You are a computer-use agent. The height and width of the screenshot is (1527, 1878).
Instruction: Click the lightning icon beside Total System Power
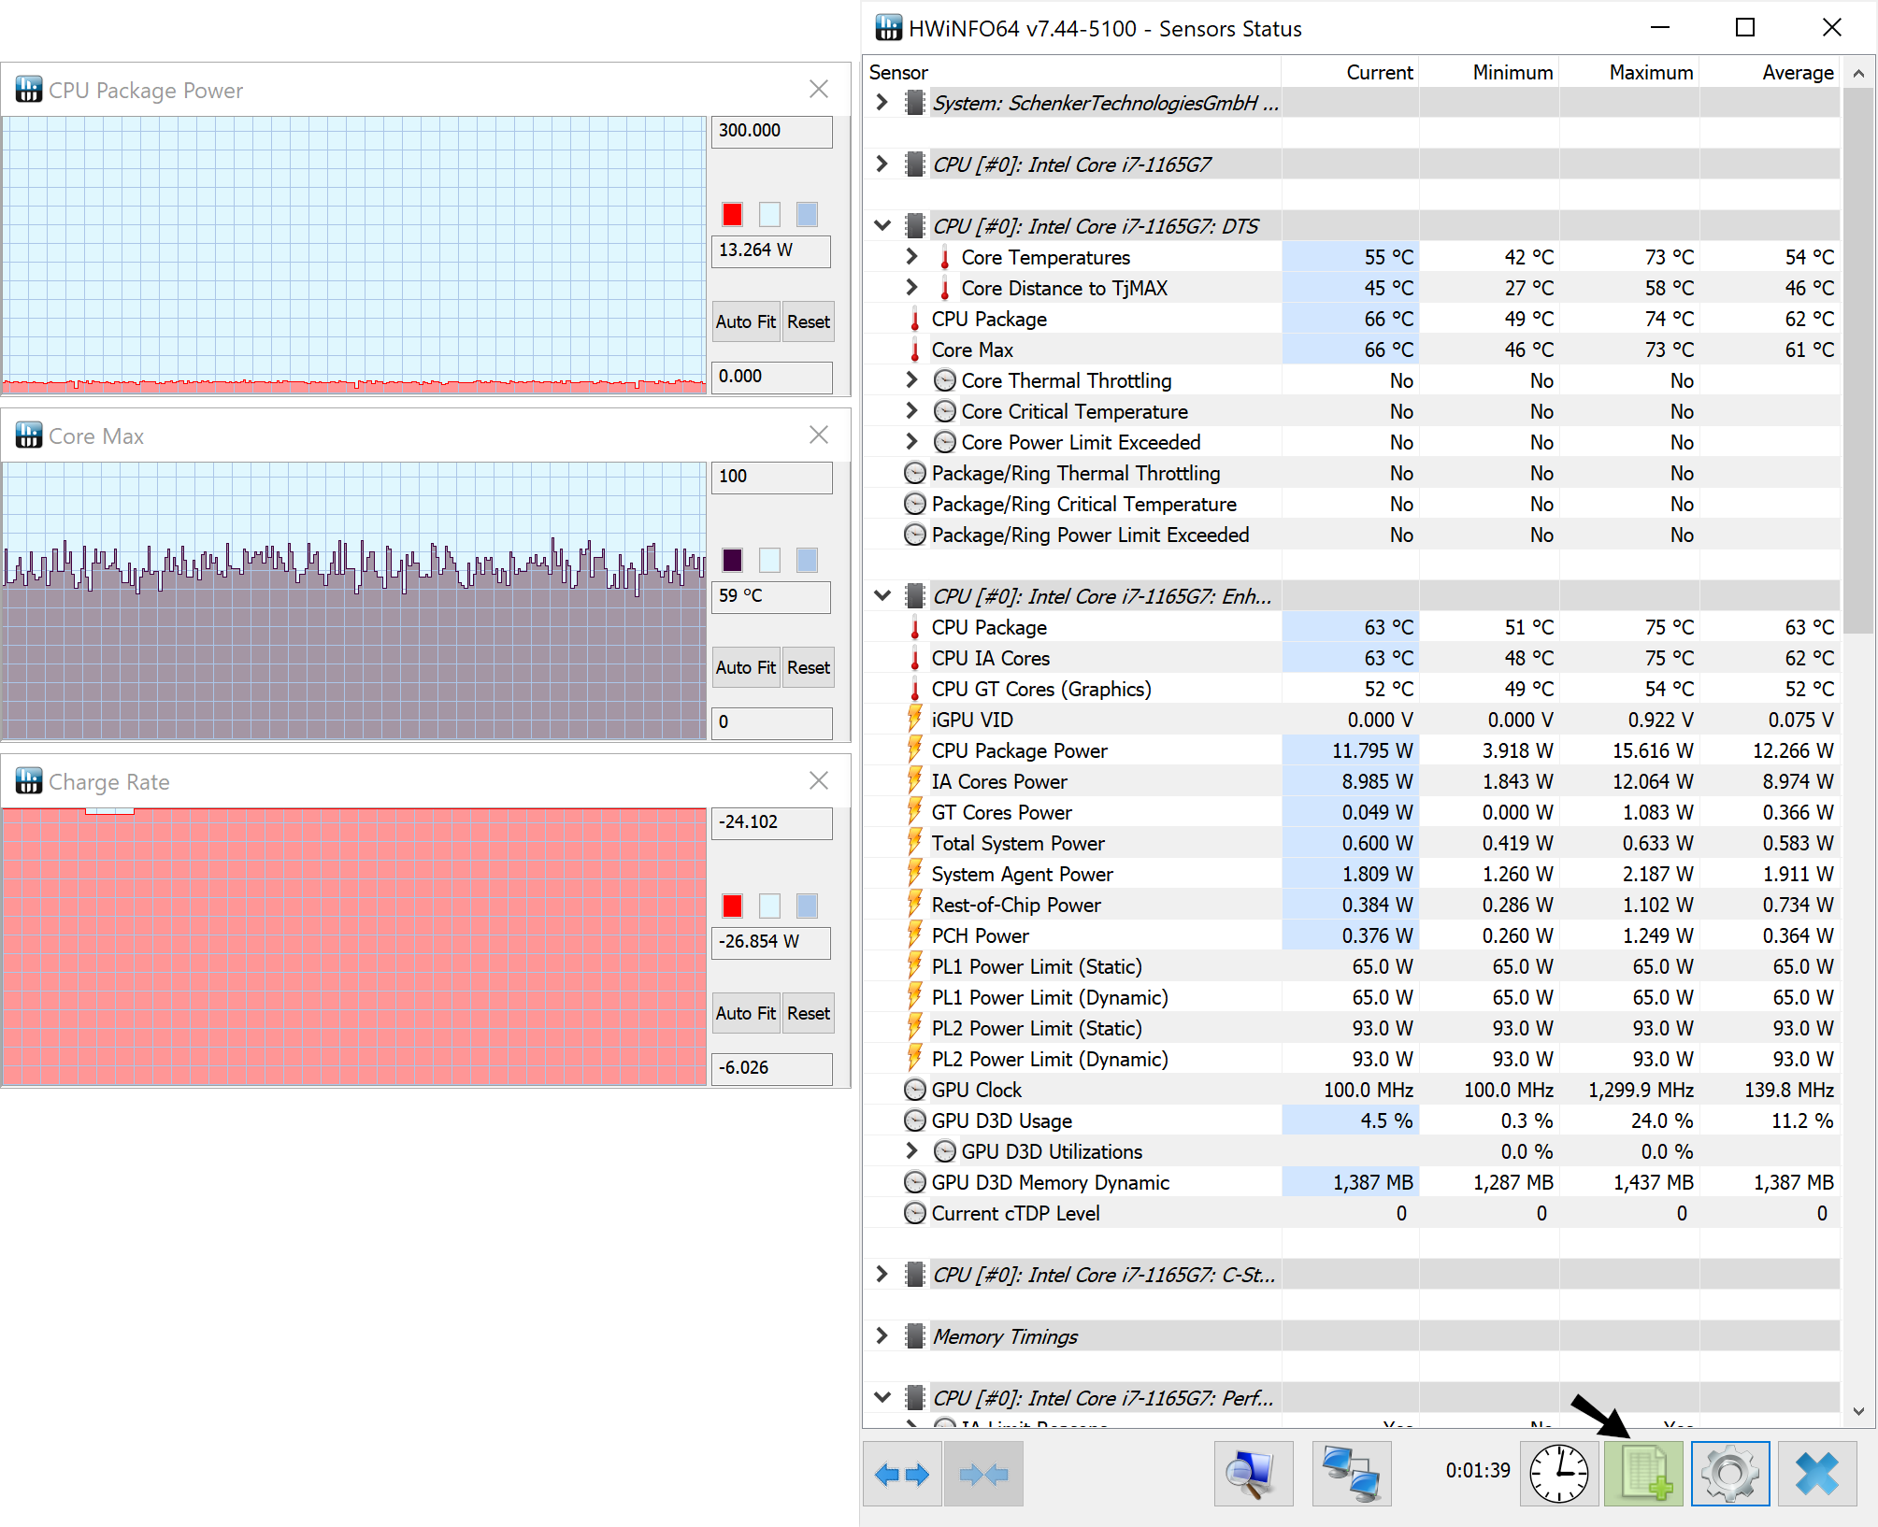(915, 843)
